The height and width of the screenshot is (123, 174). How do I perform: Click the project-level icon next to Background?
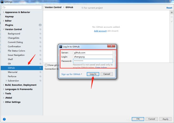click(x=40, y=34)
